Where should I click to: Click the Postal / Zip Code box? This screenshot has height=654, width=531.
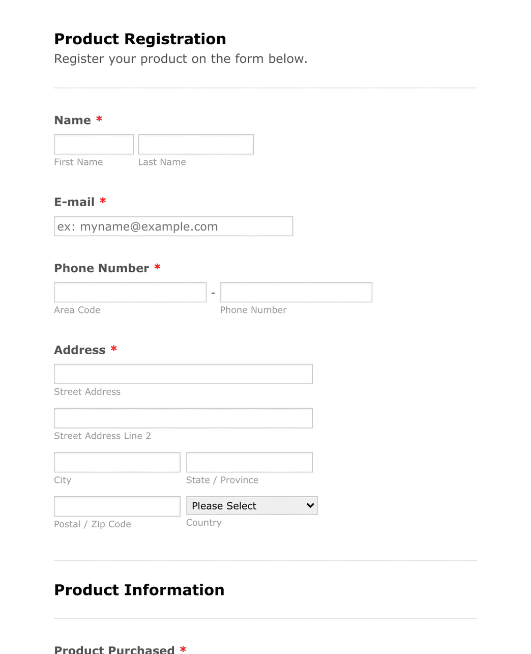click(116, 506)
